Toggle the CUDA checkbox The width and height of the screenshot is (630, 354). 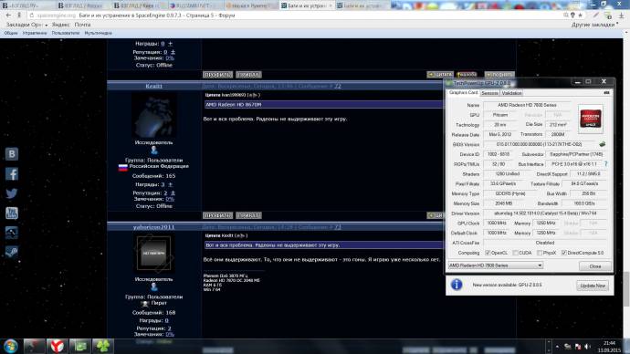click(x=516, y=253)
